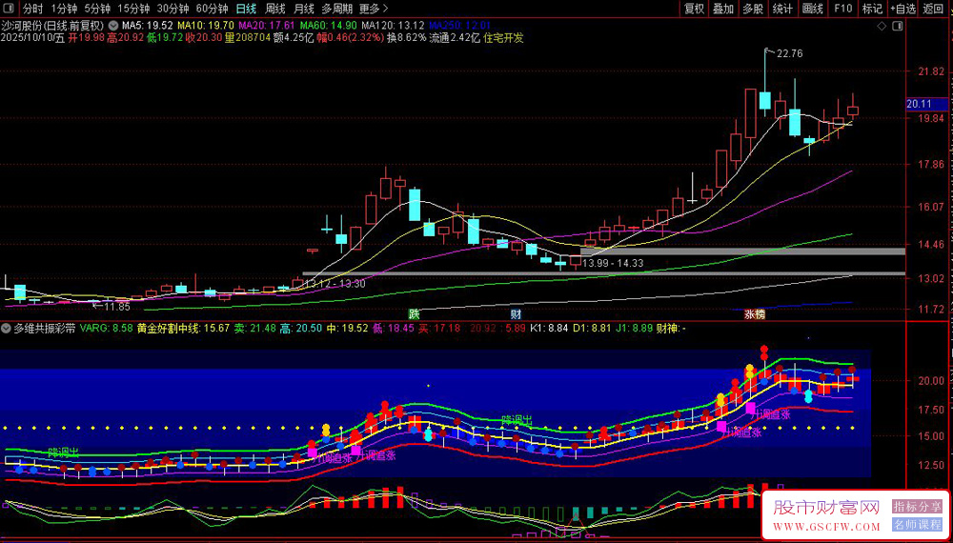Click the K1: 8.84 indicator value
Viewport: 953px width, 543px height.
click(549, 329)
